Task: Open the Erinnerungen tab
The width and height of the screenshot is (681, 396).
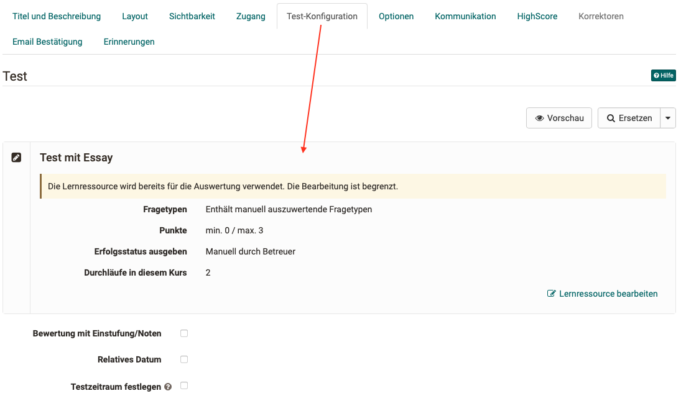Action: pyautogui.click(x=128, y=42)
